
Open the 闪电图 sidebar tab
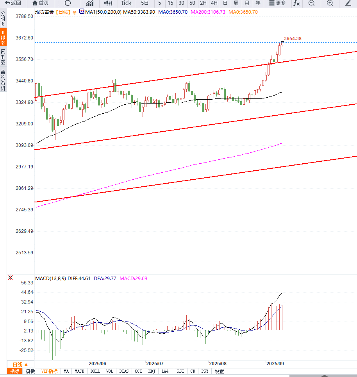[x=3, y=57]
